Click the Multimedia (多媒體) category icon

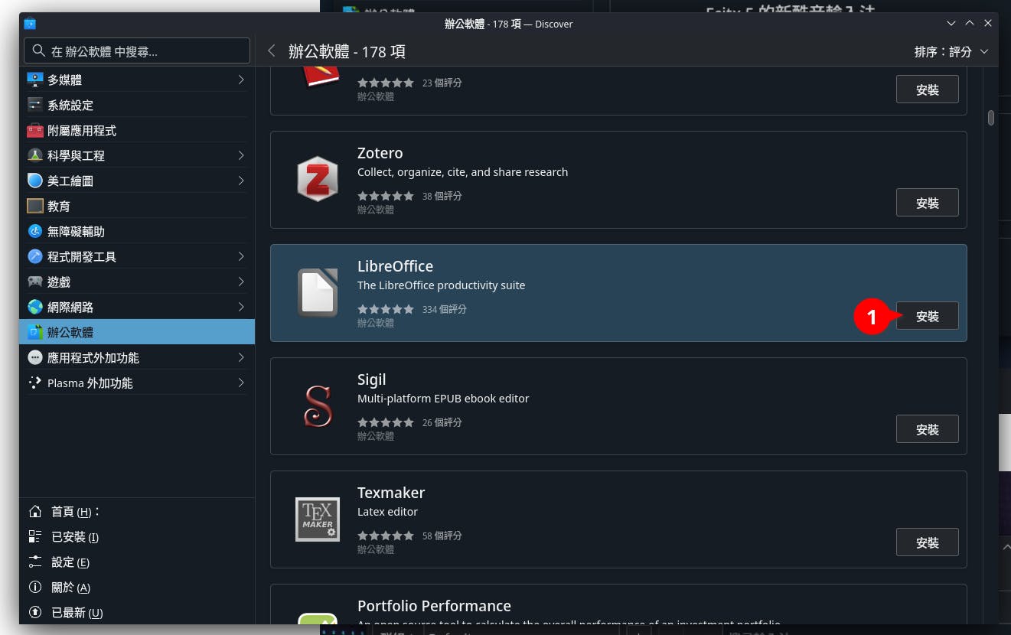click(35, 80)
